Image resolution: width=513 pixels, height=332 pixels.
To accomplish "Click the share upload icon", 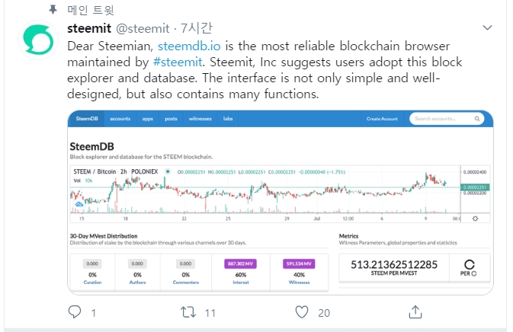I will coord(415,312).
